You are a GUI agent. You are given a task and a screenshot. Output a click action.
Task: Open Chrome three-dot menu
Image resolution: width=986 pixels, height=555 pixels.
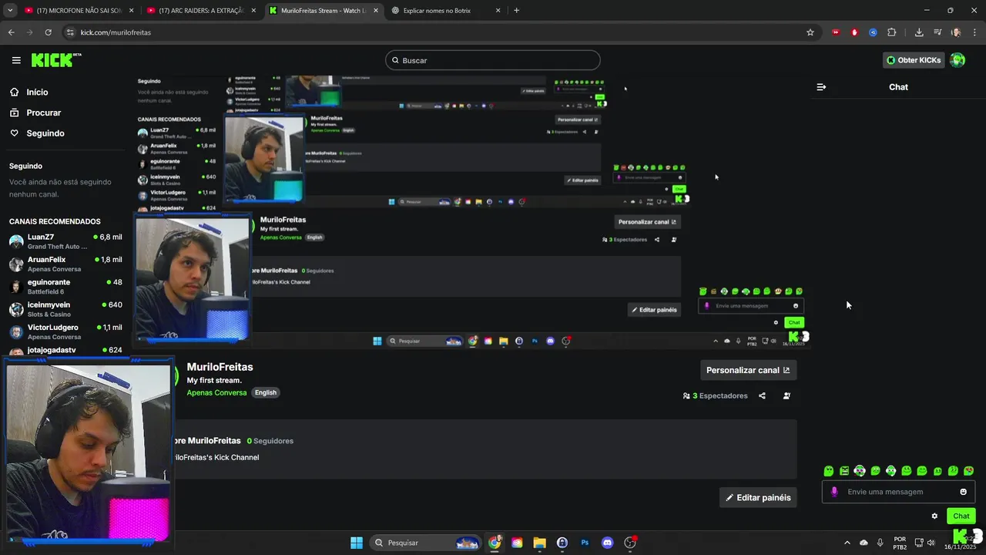[974, 32]
